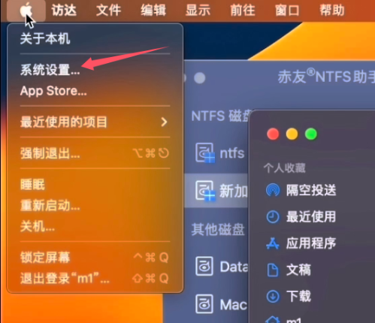Open 应用程序 via its sidebar icon
The height and width of the screenshot is (323, 375).
tap(273, 243)
